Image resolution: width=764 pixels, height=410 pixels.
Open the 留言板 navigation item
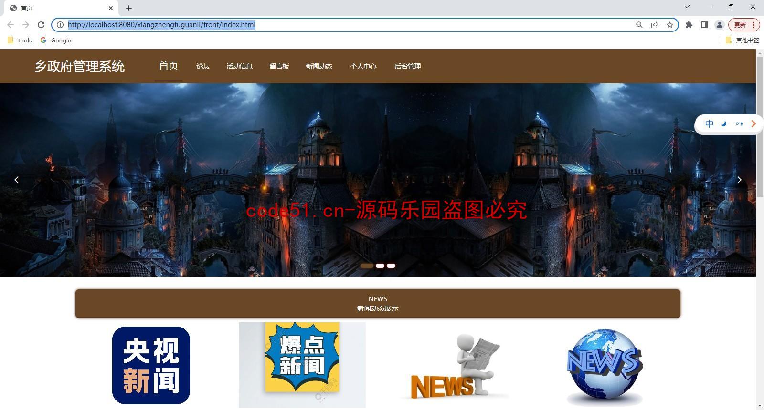click(279, 66)
